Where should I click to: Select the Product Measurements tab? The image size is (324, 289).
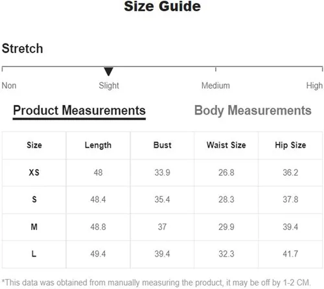[x=79, y=111]
